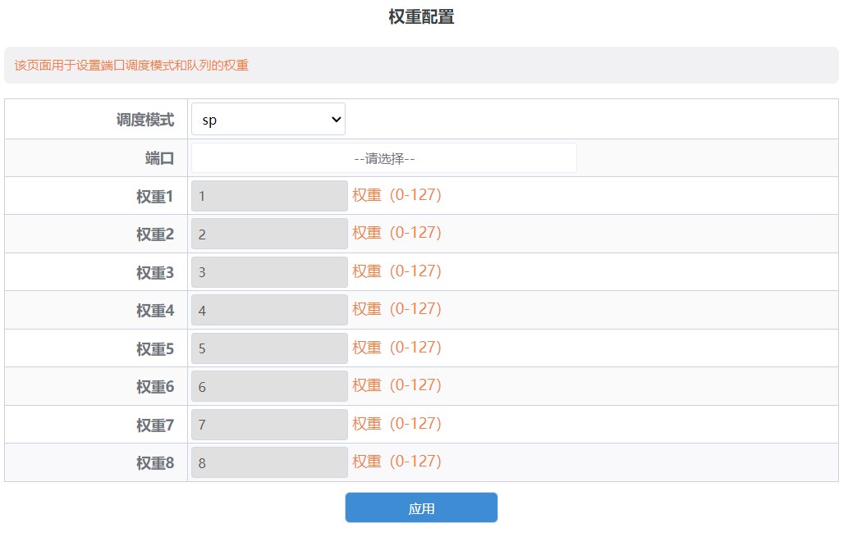Click the 权重6 input field

(x=269, y=387)
